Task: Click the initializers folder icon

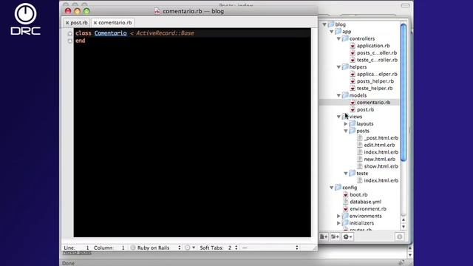Action: pos(345,223)
